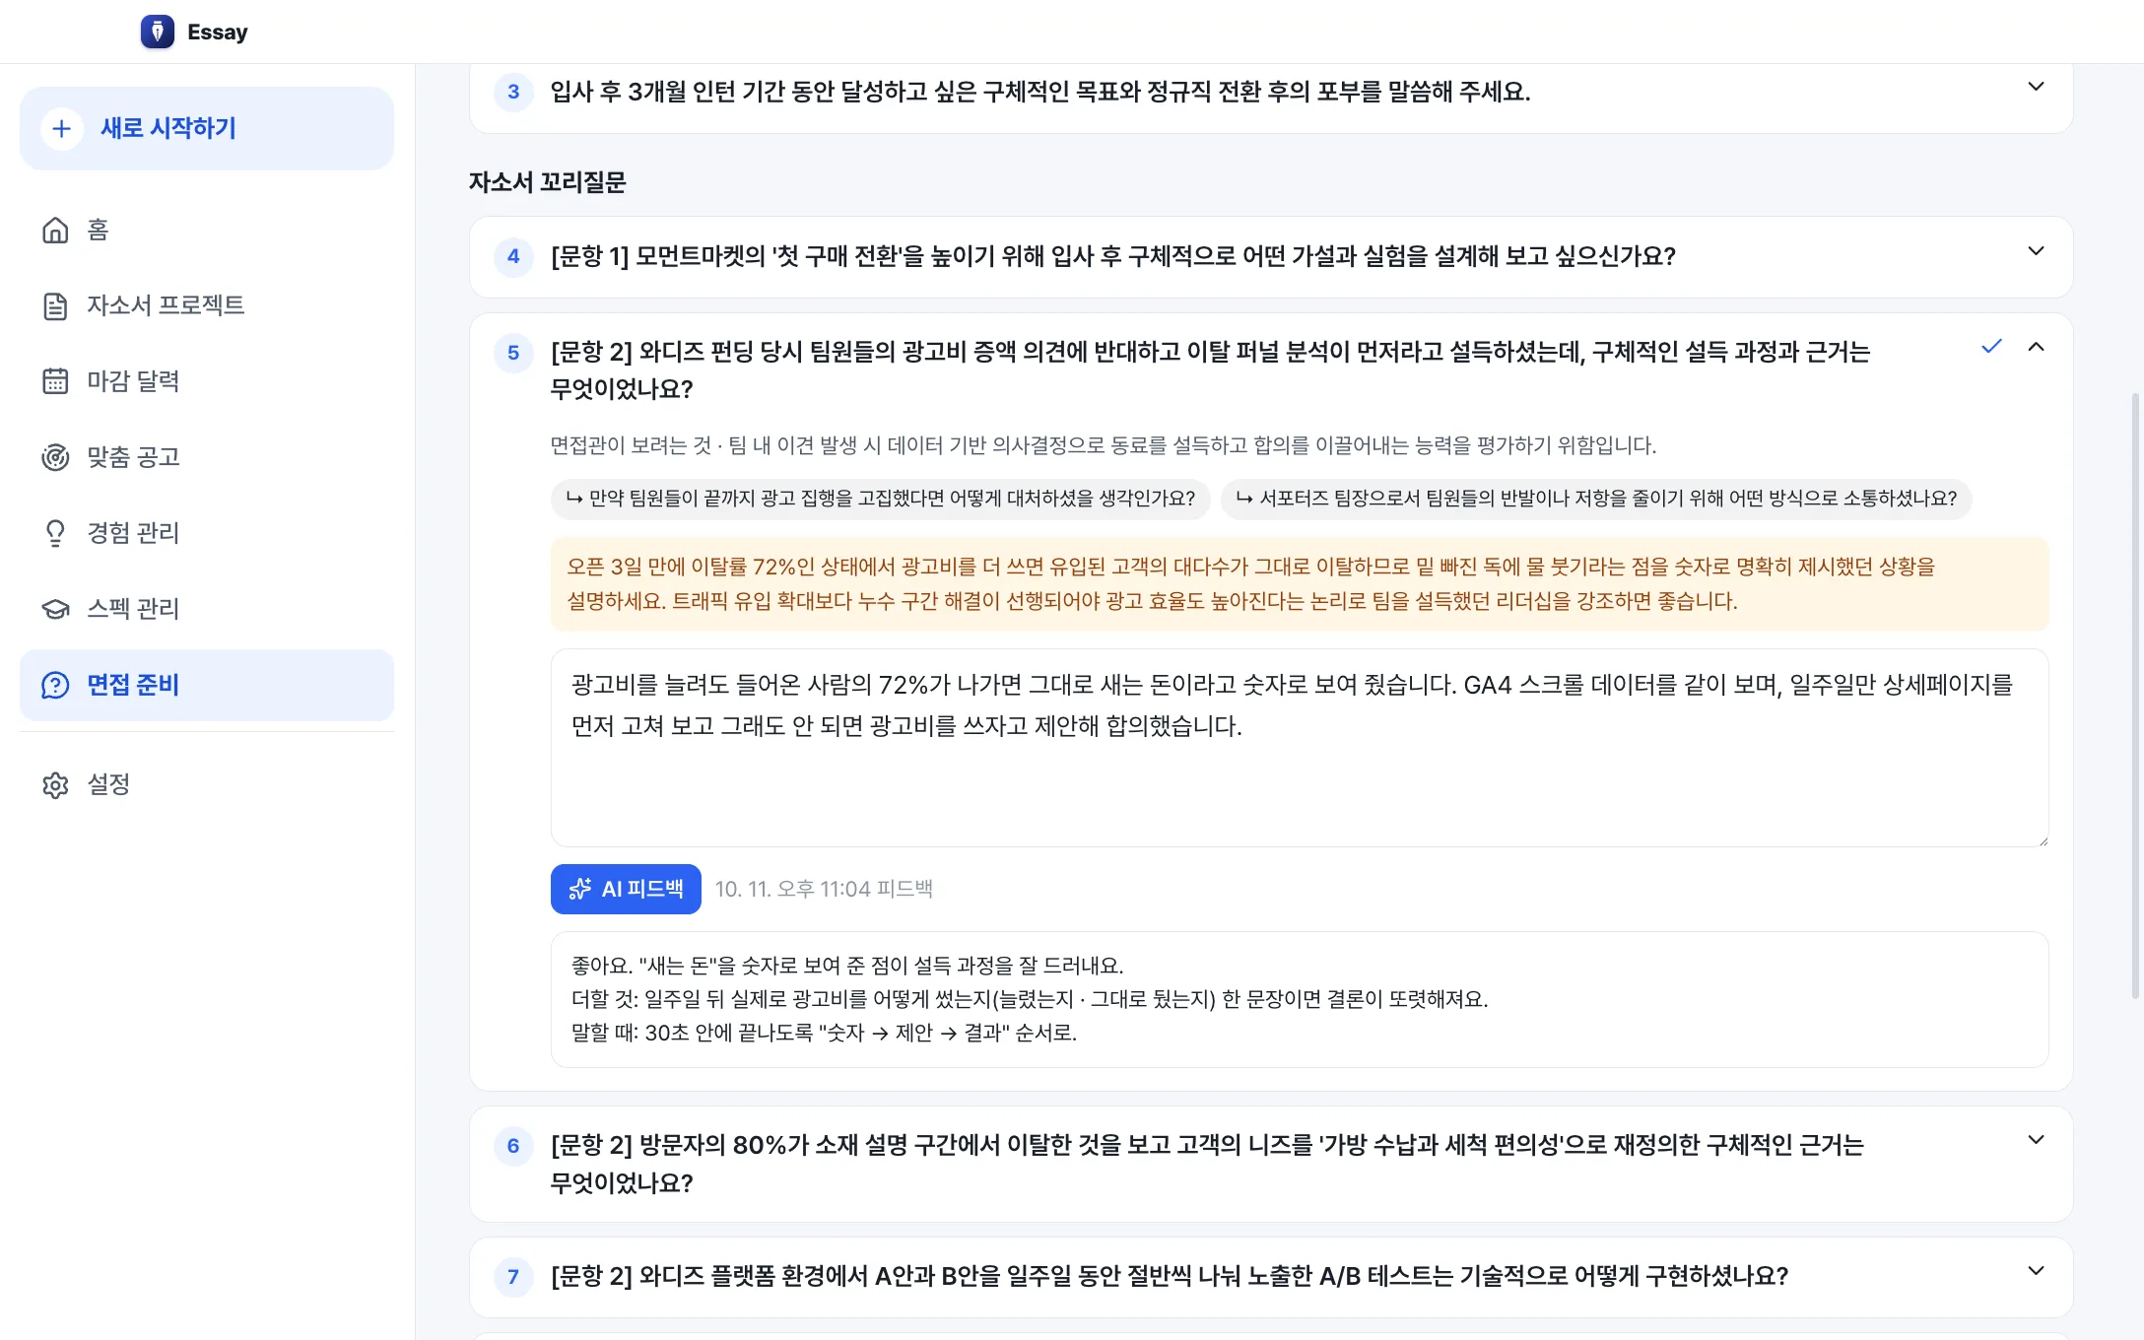Image resolution: width=2144 pixels, height=1340 pixels.
Task: Click the document icon for 자소서 프로젝트
Action: click(55, 305)
